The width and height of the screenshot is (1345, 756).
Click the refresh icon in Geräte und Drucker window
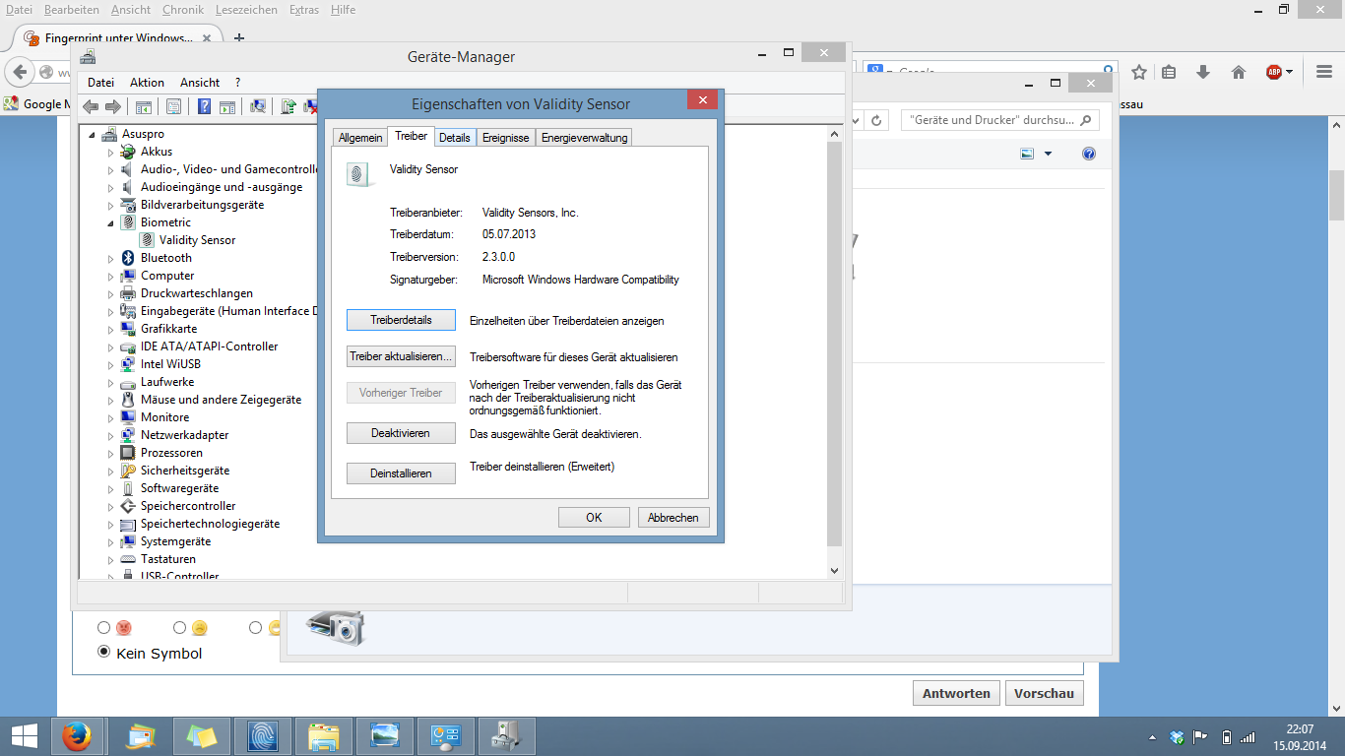click(878, 120)
